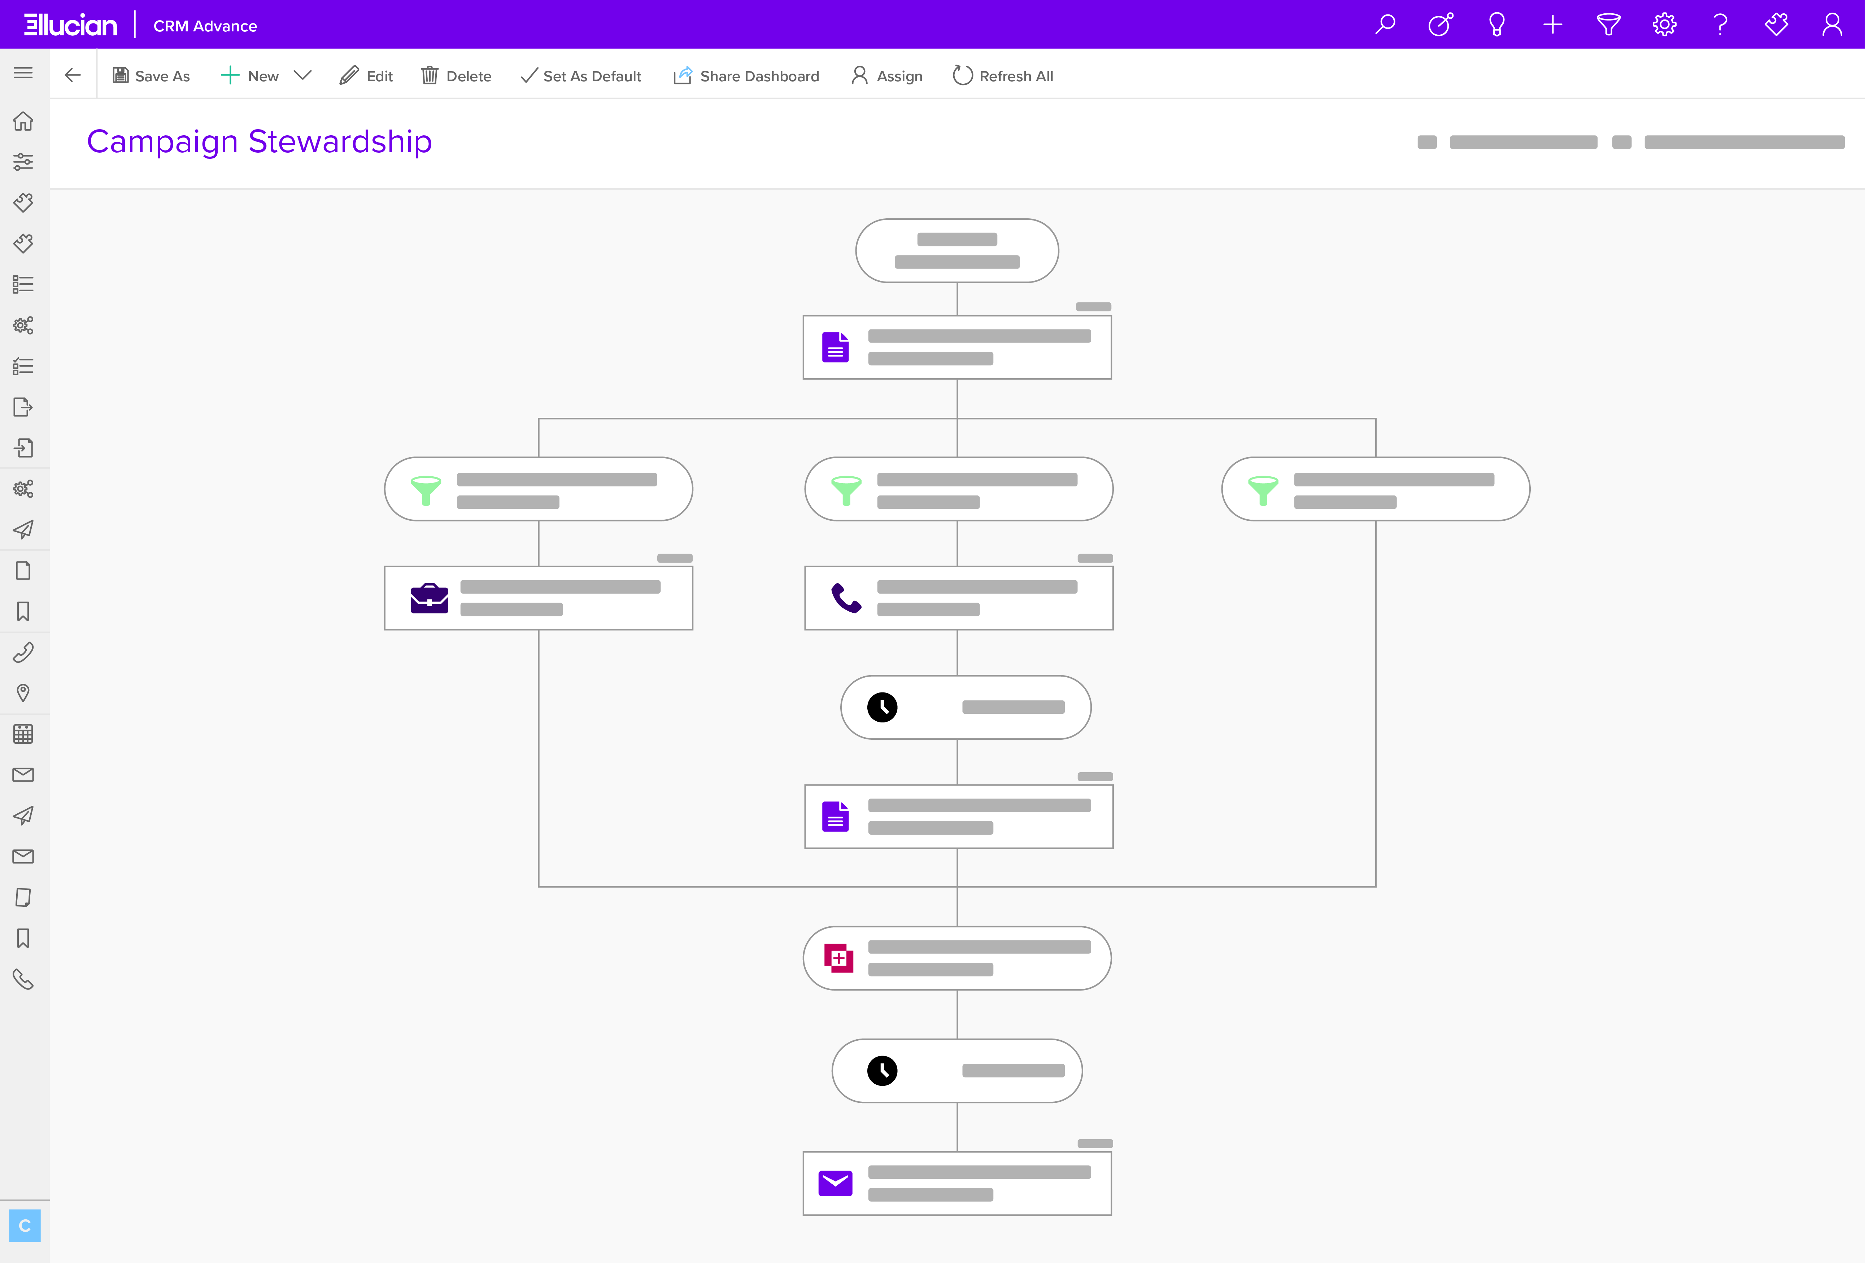The height and width of the screenshot is (1263, 1865).
Task: Click Refresh All
Action: (1002, 75)
